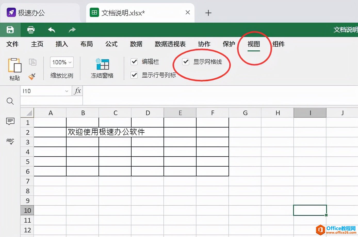The height and width of the screenshot is (237, 358).
Task: Open the 100% zoom scale dropdown
Action: point(61,62)
